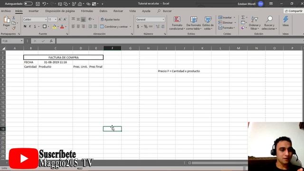Increase font size with larger A
The width and height of the screenshot is (304, 171).
coord(60,19)
